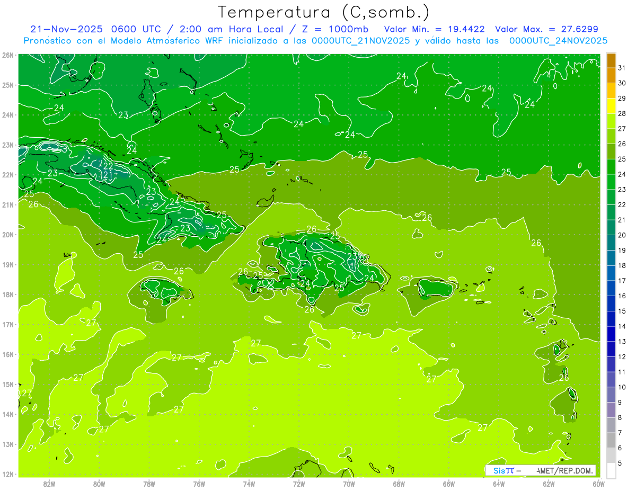The width and height of the screenshot is (636, 491).
Task: Click color scale label 8
Action: coord(621,417)
